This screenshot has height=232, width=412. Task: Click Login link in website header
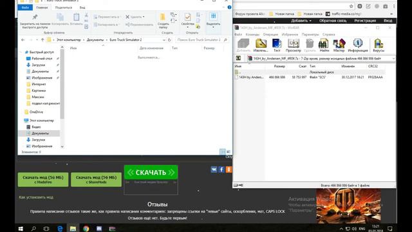click(x=388, y=21)
